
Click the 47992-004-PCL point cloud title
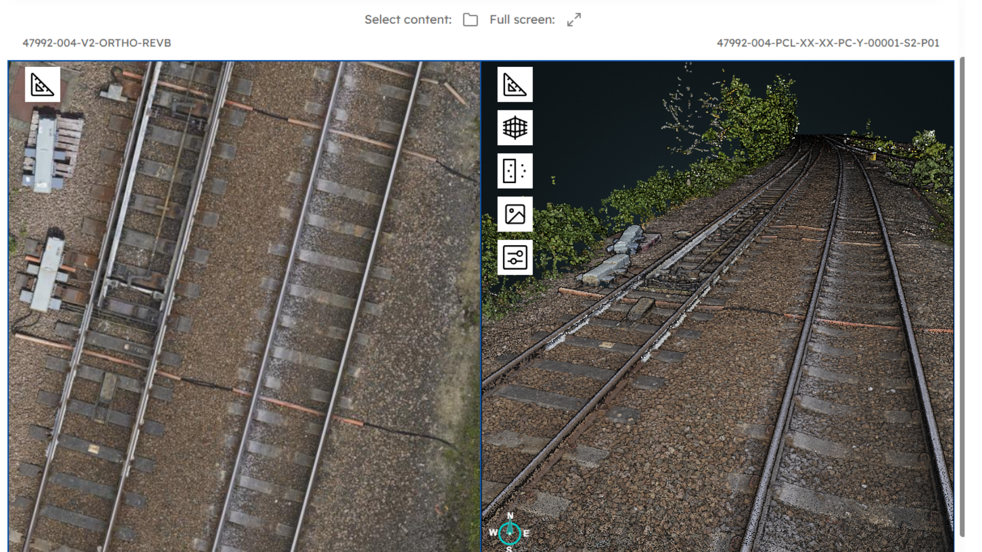pyautogui.click(x=828, y=43)
